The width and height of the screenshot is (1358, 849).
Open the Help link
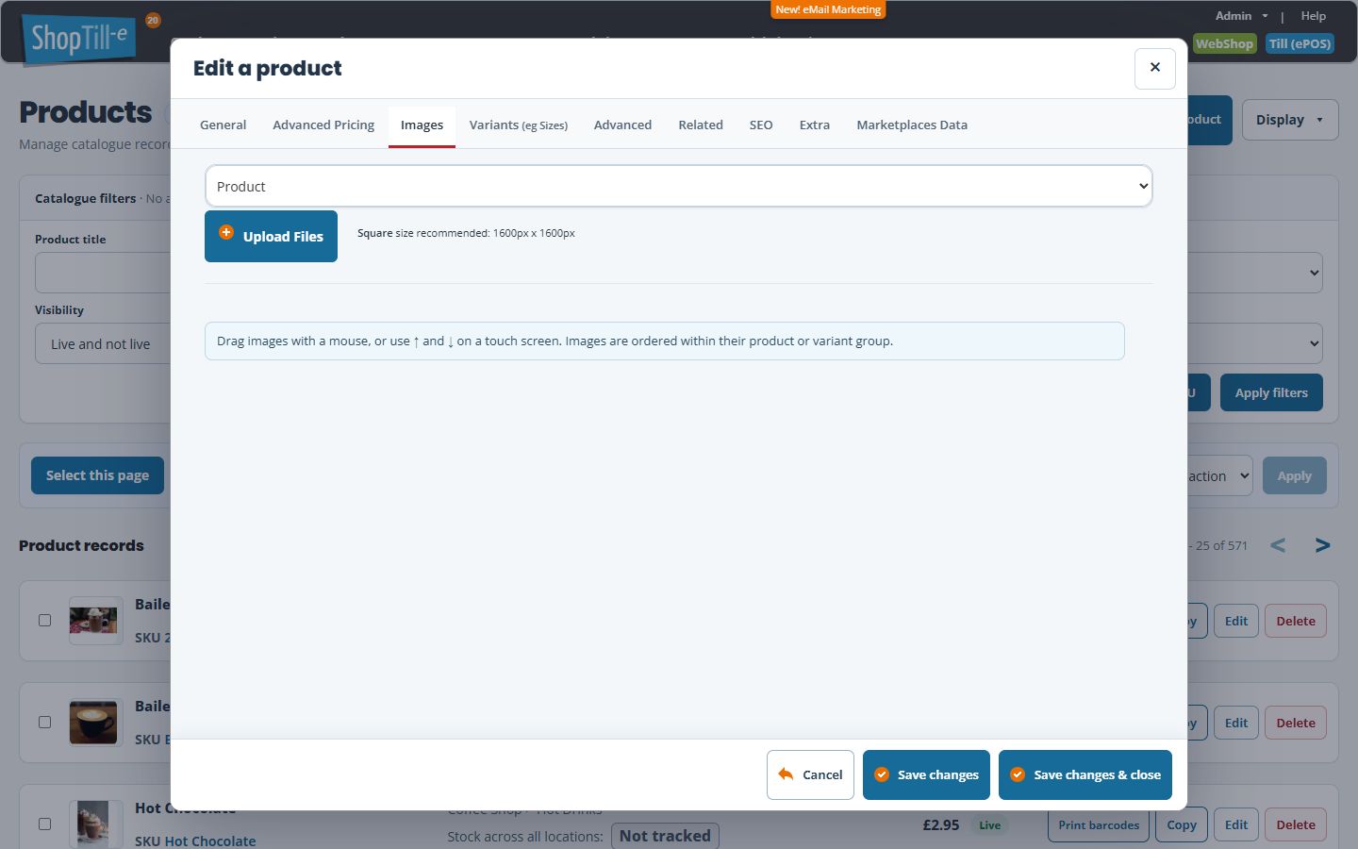1313,16
